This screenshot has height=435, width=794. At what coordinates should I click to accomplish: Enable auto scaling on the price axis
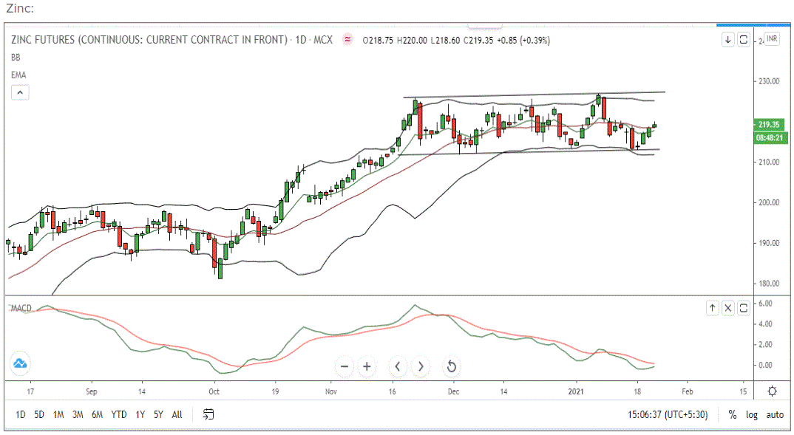coord(774,414)
